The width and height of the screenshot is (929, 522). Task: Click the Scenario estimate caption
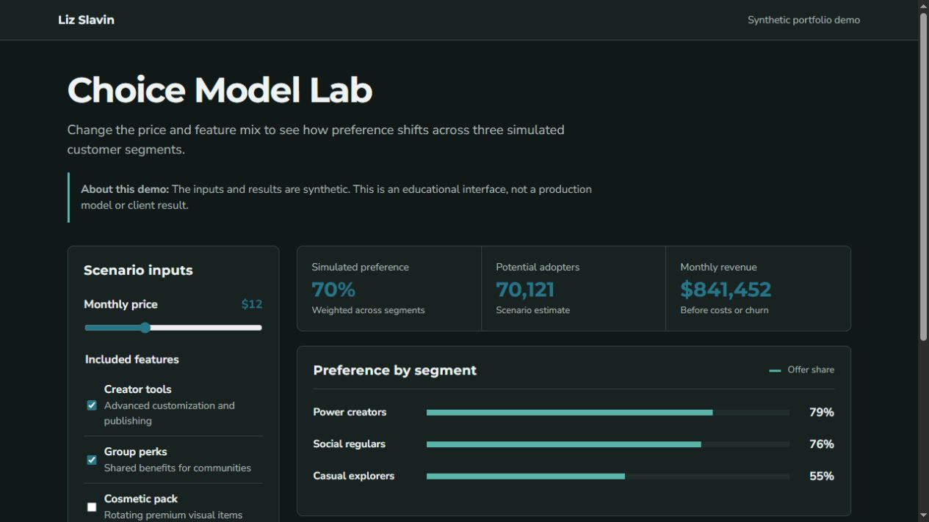pos(533,310)
